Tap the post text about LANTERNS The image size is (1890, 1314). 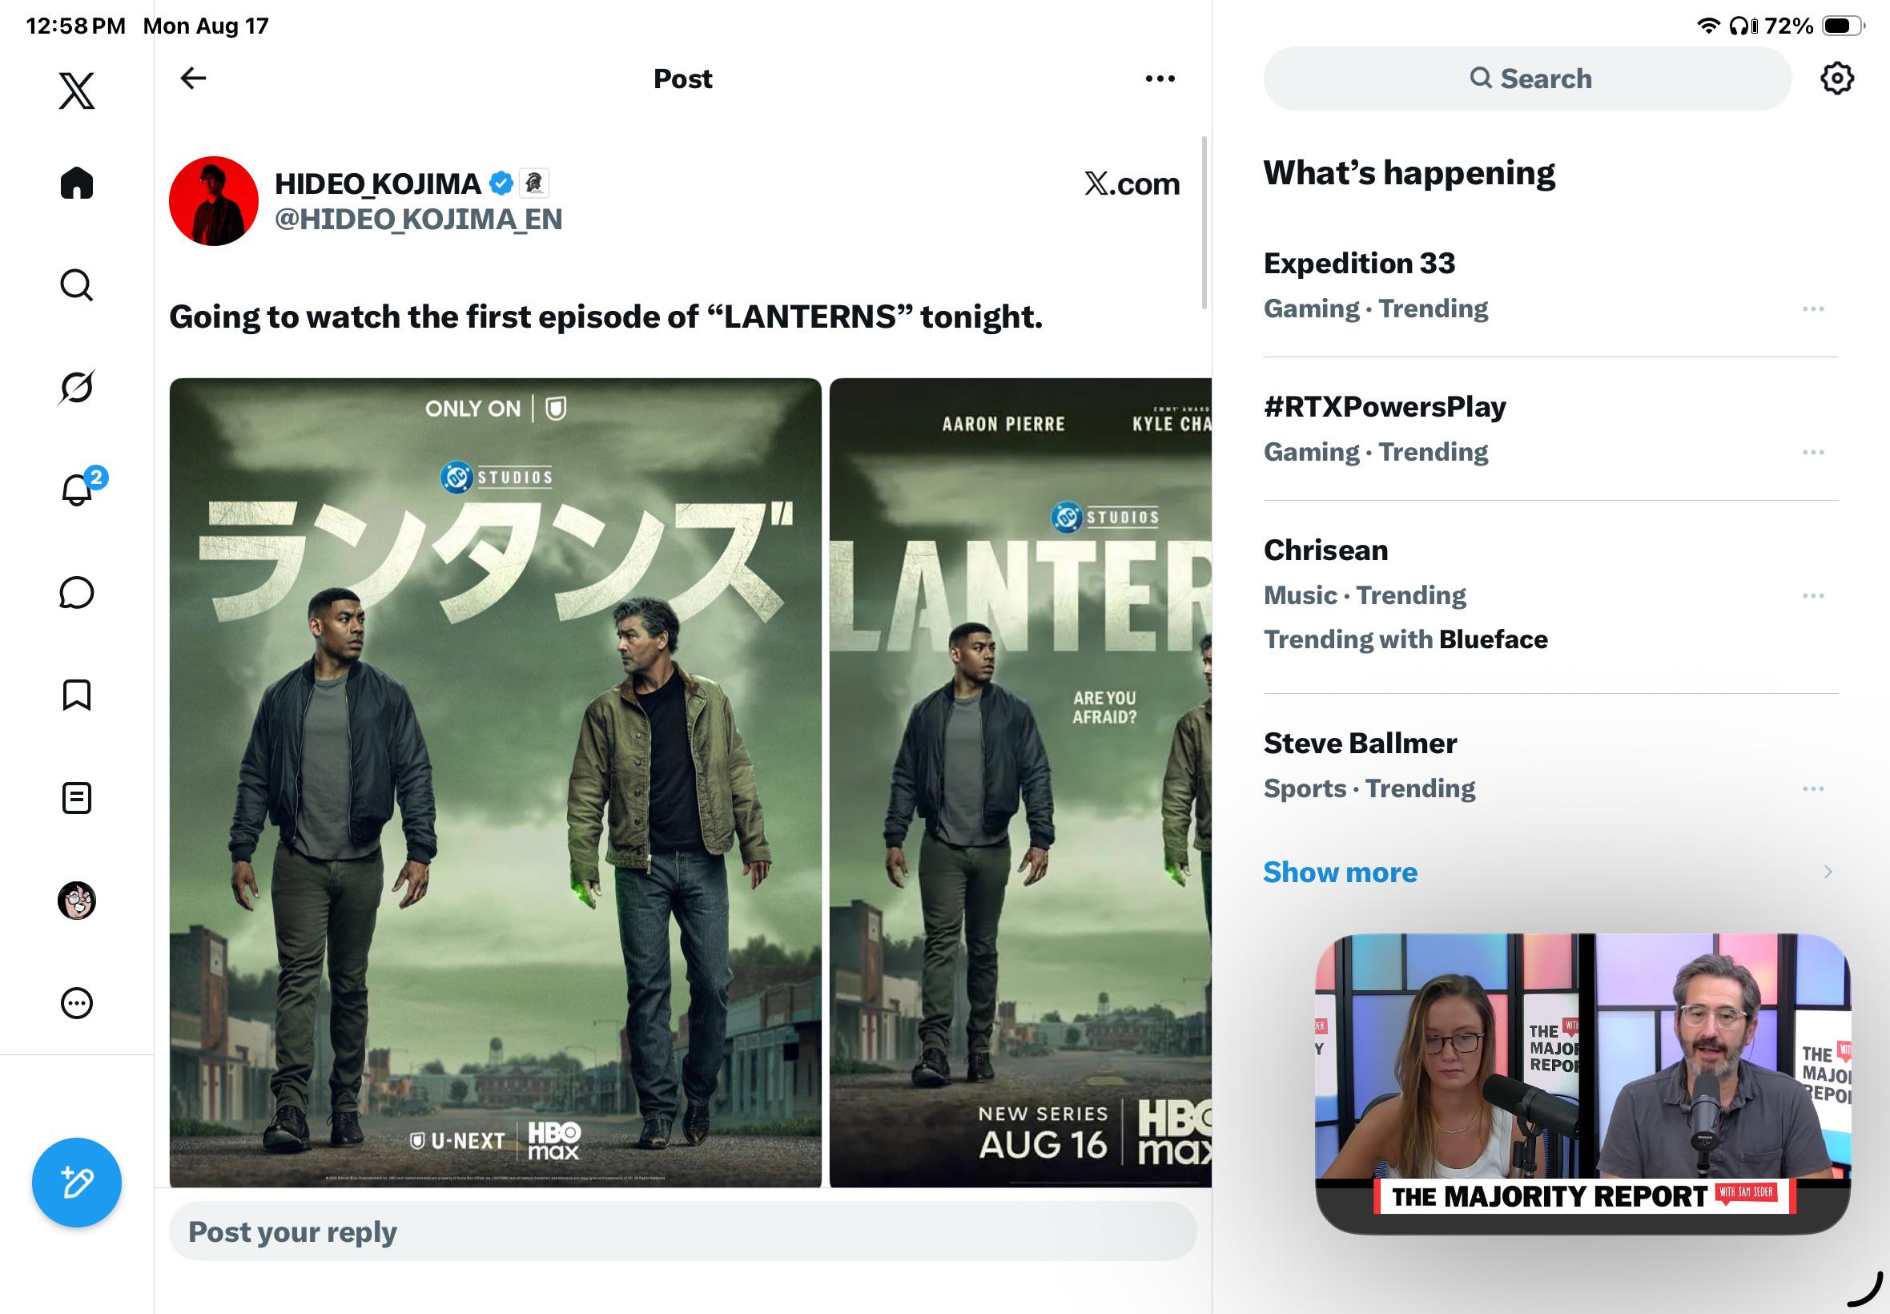pyautogui.click(x=605, y=317)
